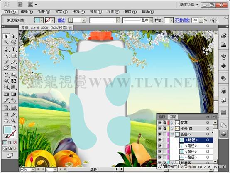Click target circle of 图层 6 layer
230x173 pixels.
coord(208,134)
